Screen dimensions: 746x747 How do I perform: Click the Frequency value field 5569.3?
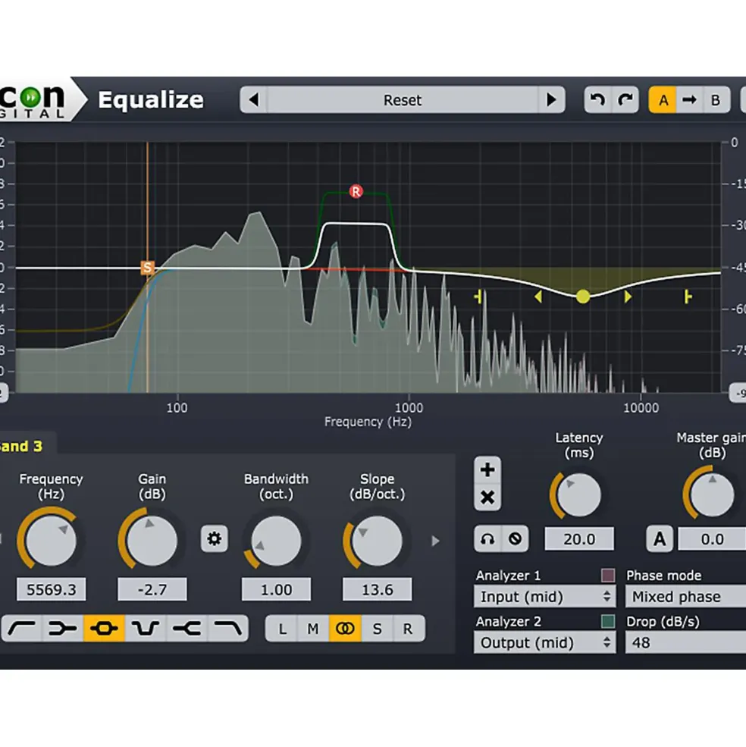52,590
